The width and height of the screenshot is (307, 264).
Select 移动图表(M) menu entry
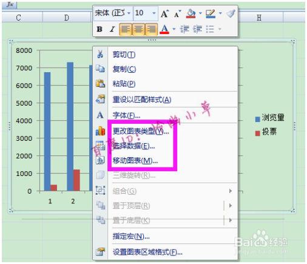(x=135, y=161)
